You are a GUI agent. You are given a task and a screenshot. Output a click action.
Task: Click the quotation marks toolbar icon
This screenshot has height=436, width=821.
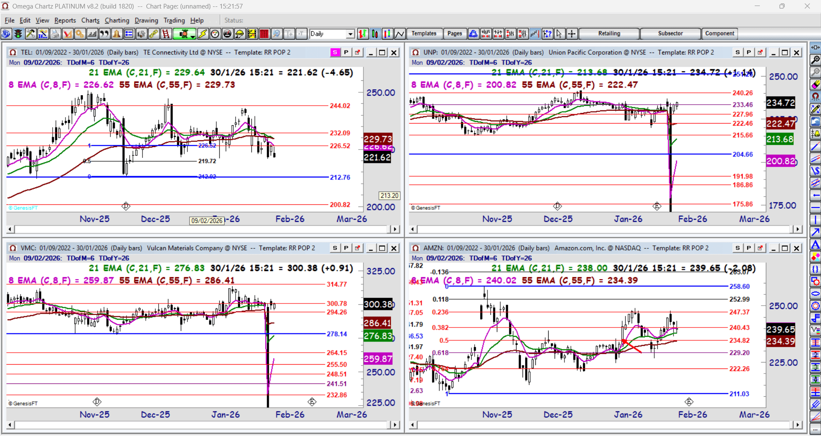pyautogui.click(x=104, y=34)
